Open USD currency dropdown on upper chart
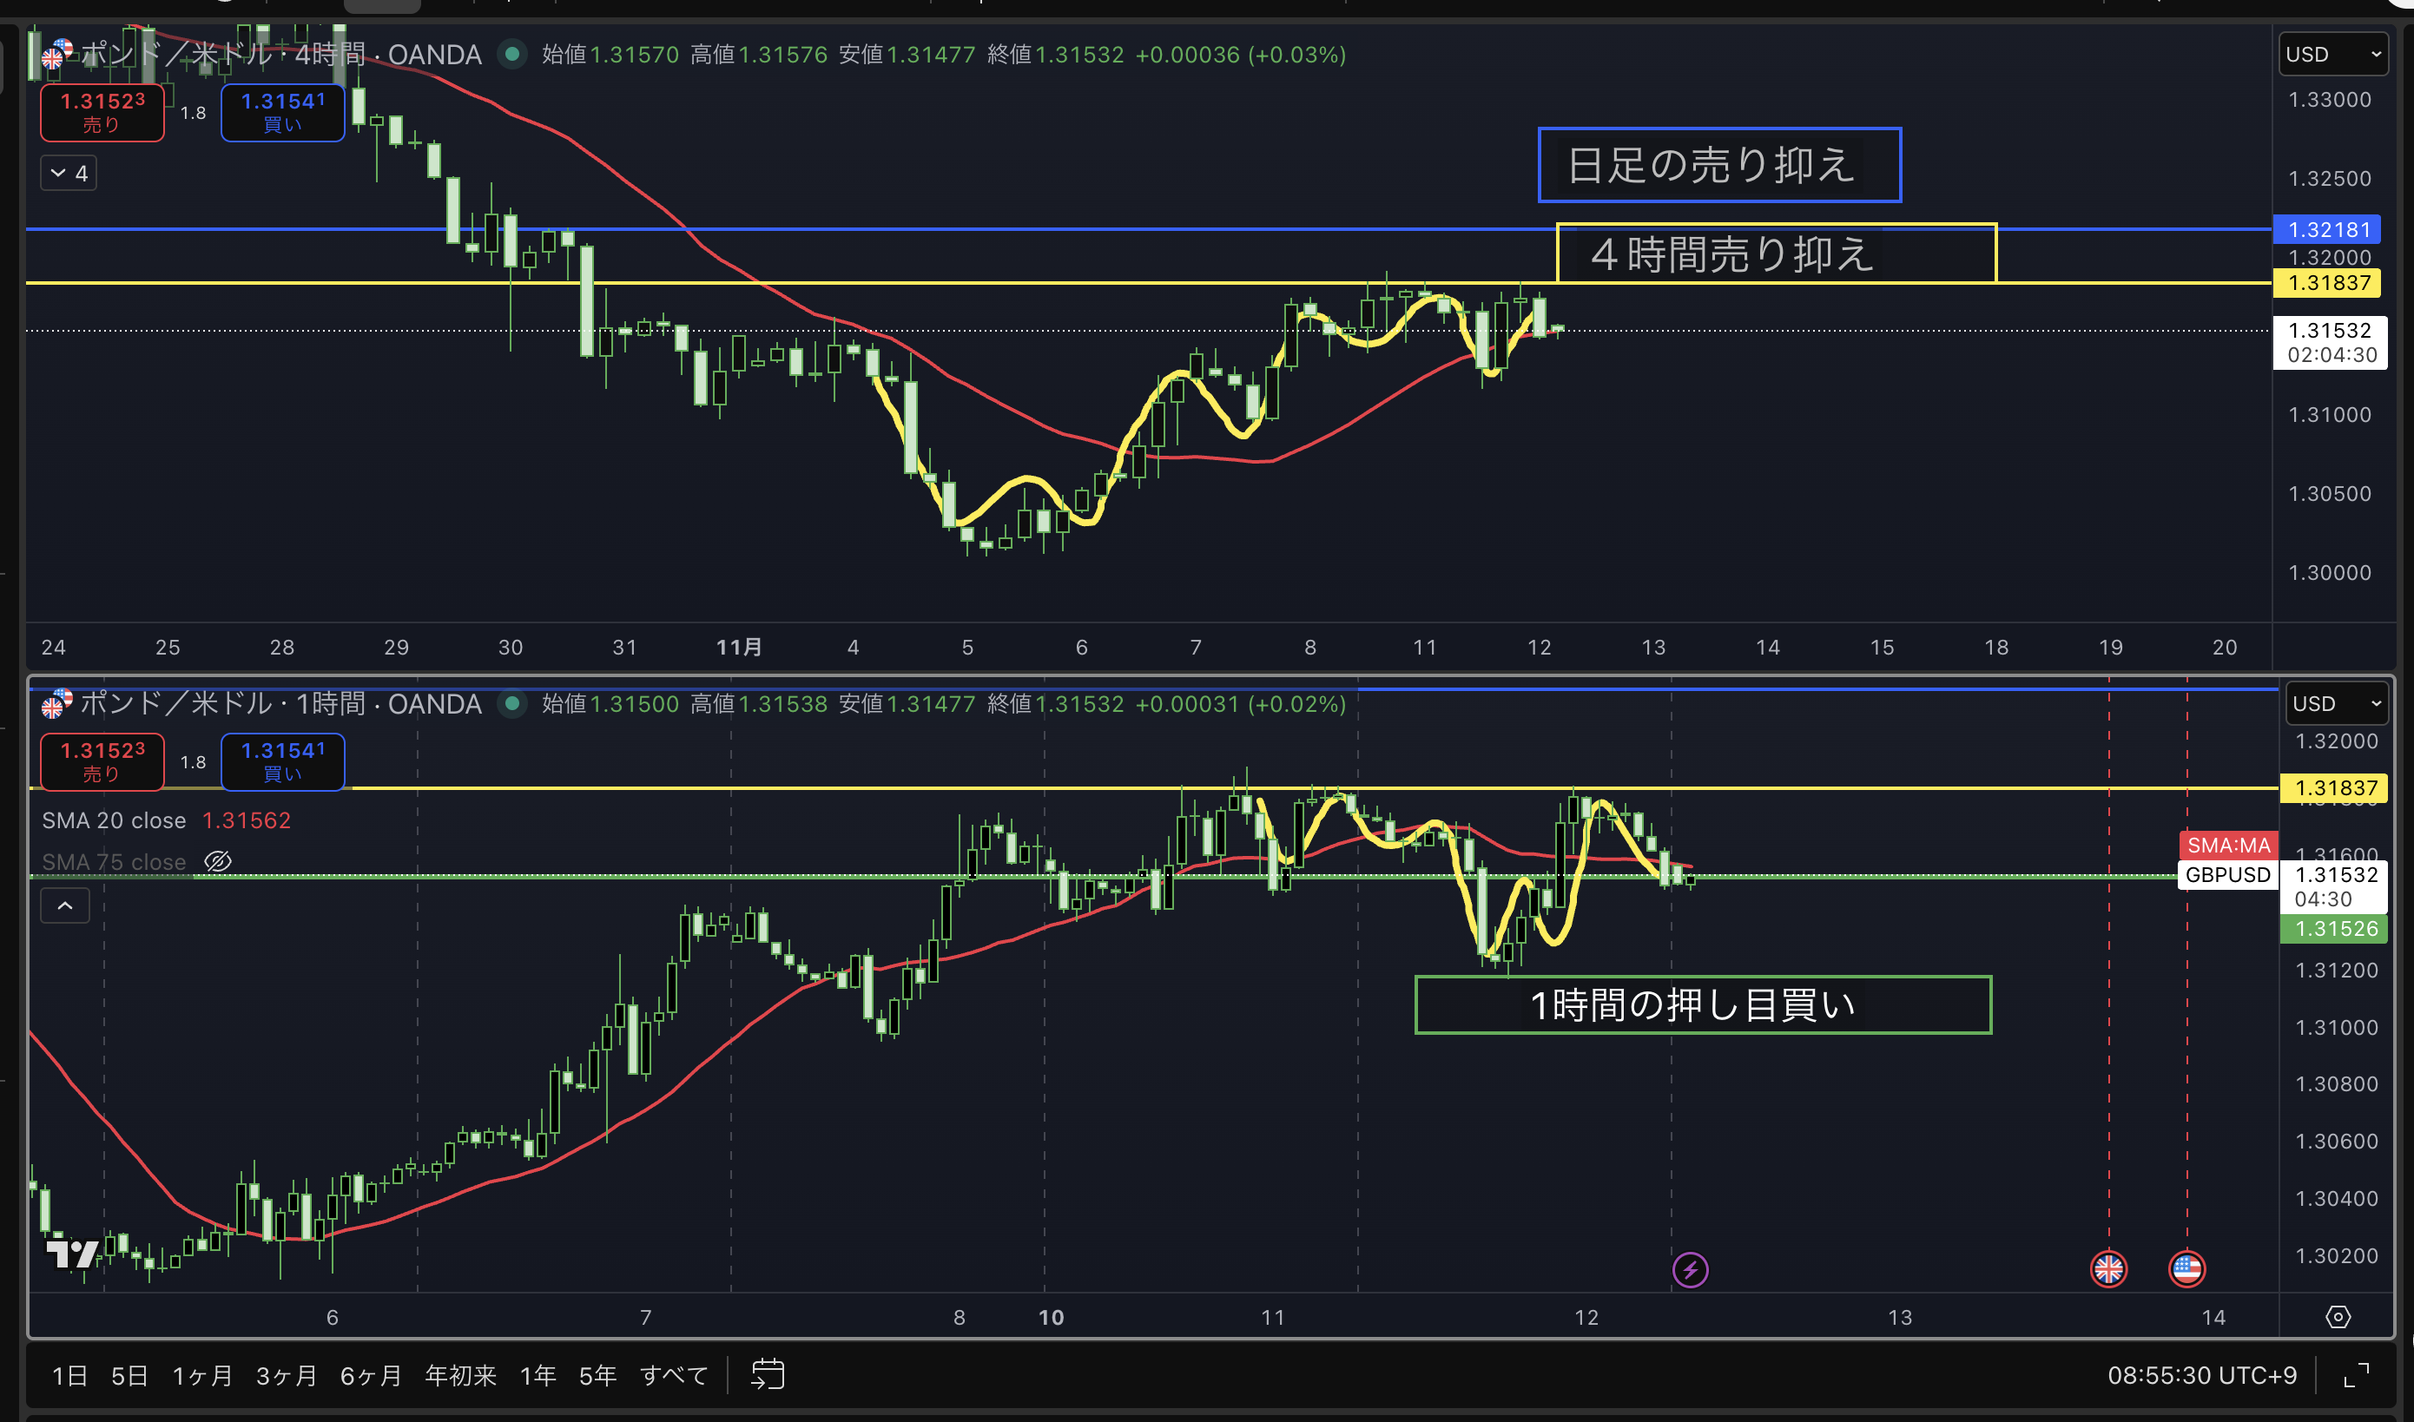Image resolution: width=2414 pixels, height=1422 pixels. click(x=2332, y=55)
